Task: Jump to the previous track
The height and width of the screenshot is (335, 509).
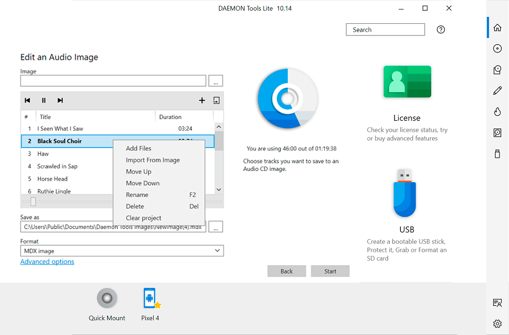Action: click(27, 100)
